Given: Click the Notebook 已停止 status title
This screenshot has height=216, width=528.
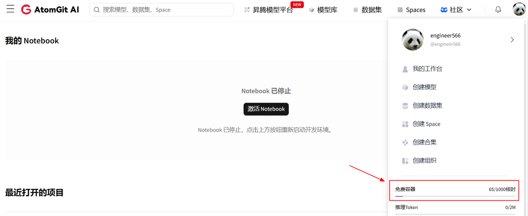Looking at the screenshot, I should [266, 91].
